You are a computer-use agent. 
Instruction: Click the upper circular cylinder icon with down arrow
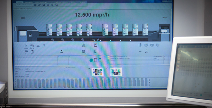point(84,45)
